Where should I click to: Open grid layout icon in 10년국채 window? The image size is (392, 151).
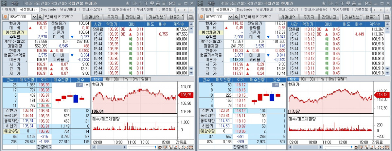tap(386, 17)
